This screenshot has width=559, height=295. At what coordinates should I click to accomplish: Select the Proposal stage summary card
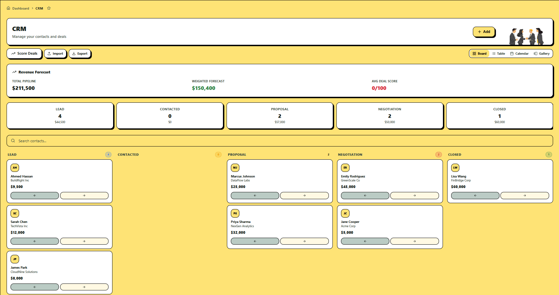pyautogui.click(x=280, y=116)
